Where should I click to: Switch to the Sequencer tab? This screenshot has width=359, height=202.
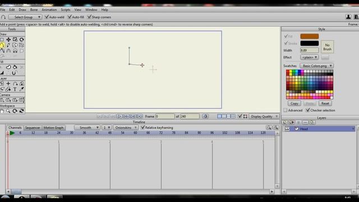[33, 127]
